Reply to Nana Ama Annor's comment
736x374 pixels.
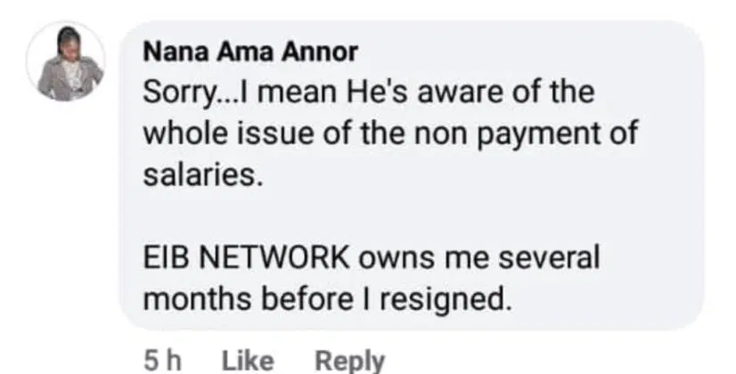[x=350, y=360]
